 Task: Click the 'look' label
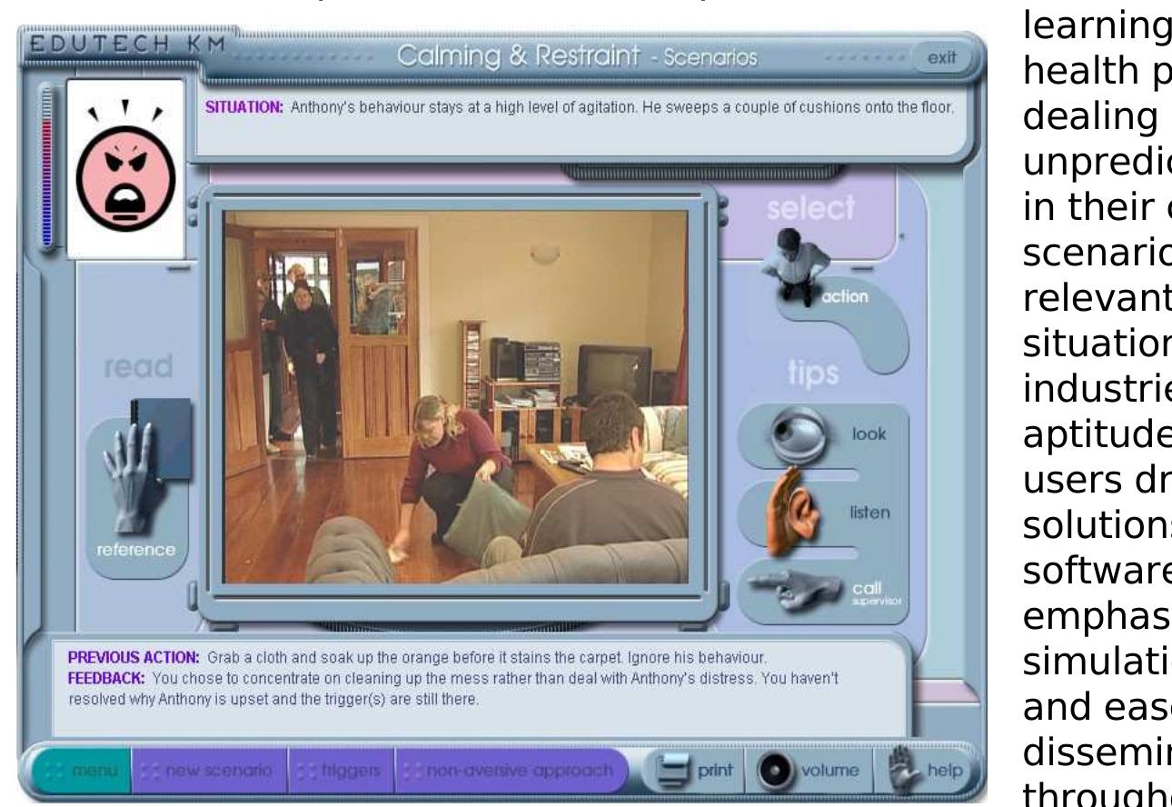[x=870, y=436]
